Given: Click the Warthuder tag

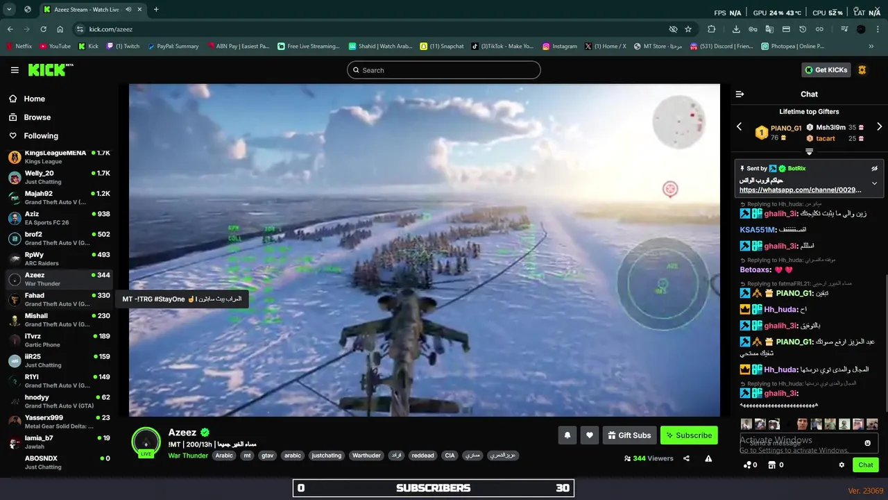Looking at the screenshot, I should pos(366,456).
